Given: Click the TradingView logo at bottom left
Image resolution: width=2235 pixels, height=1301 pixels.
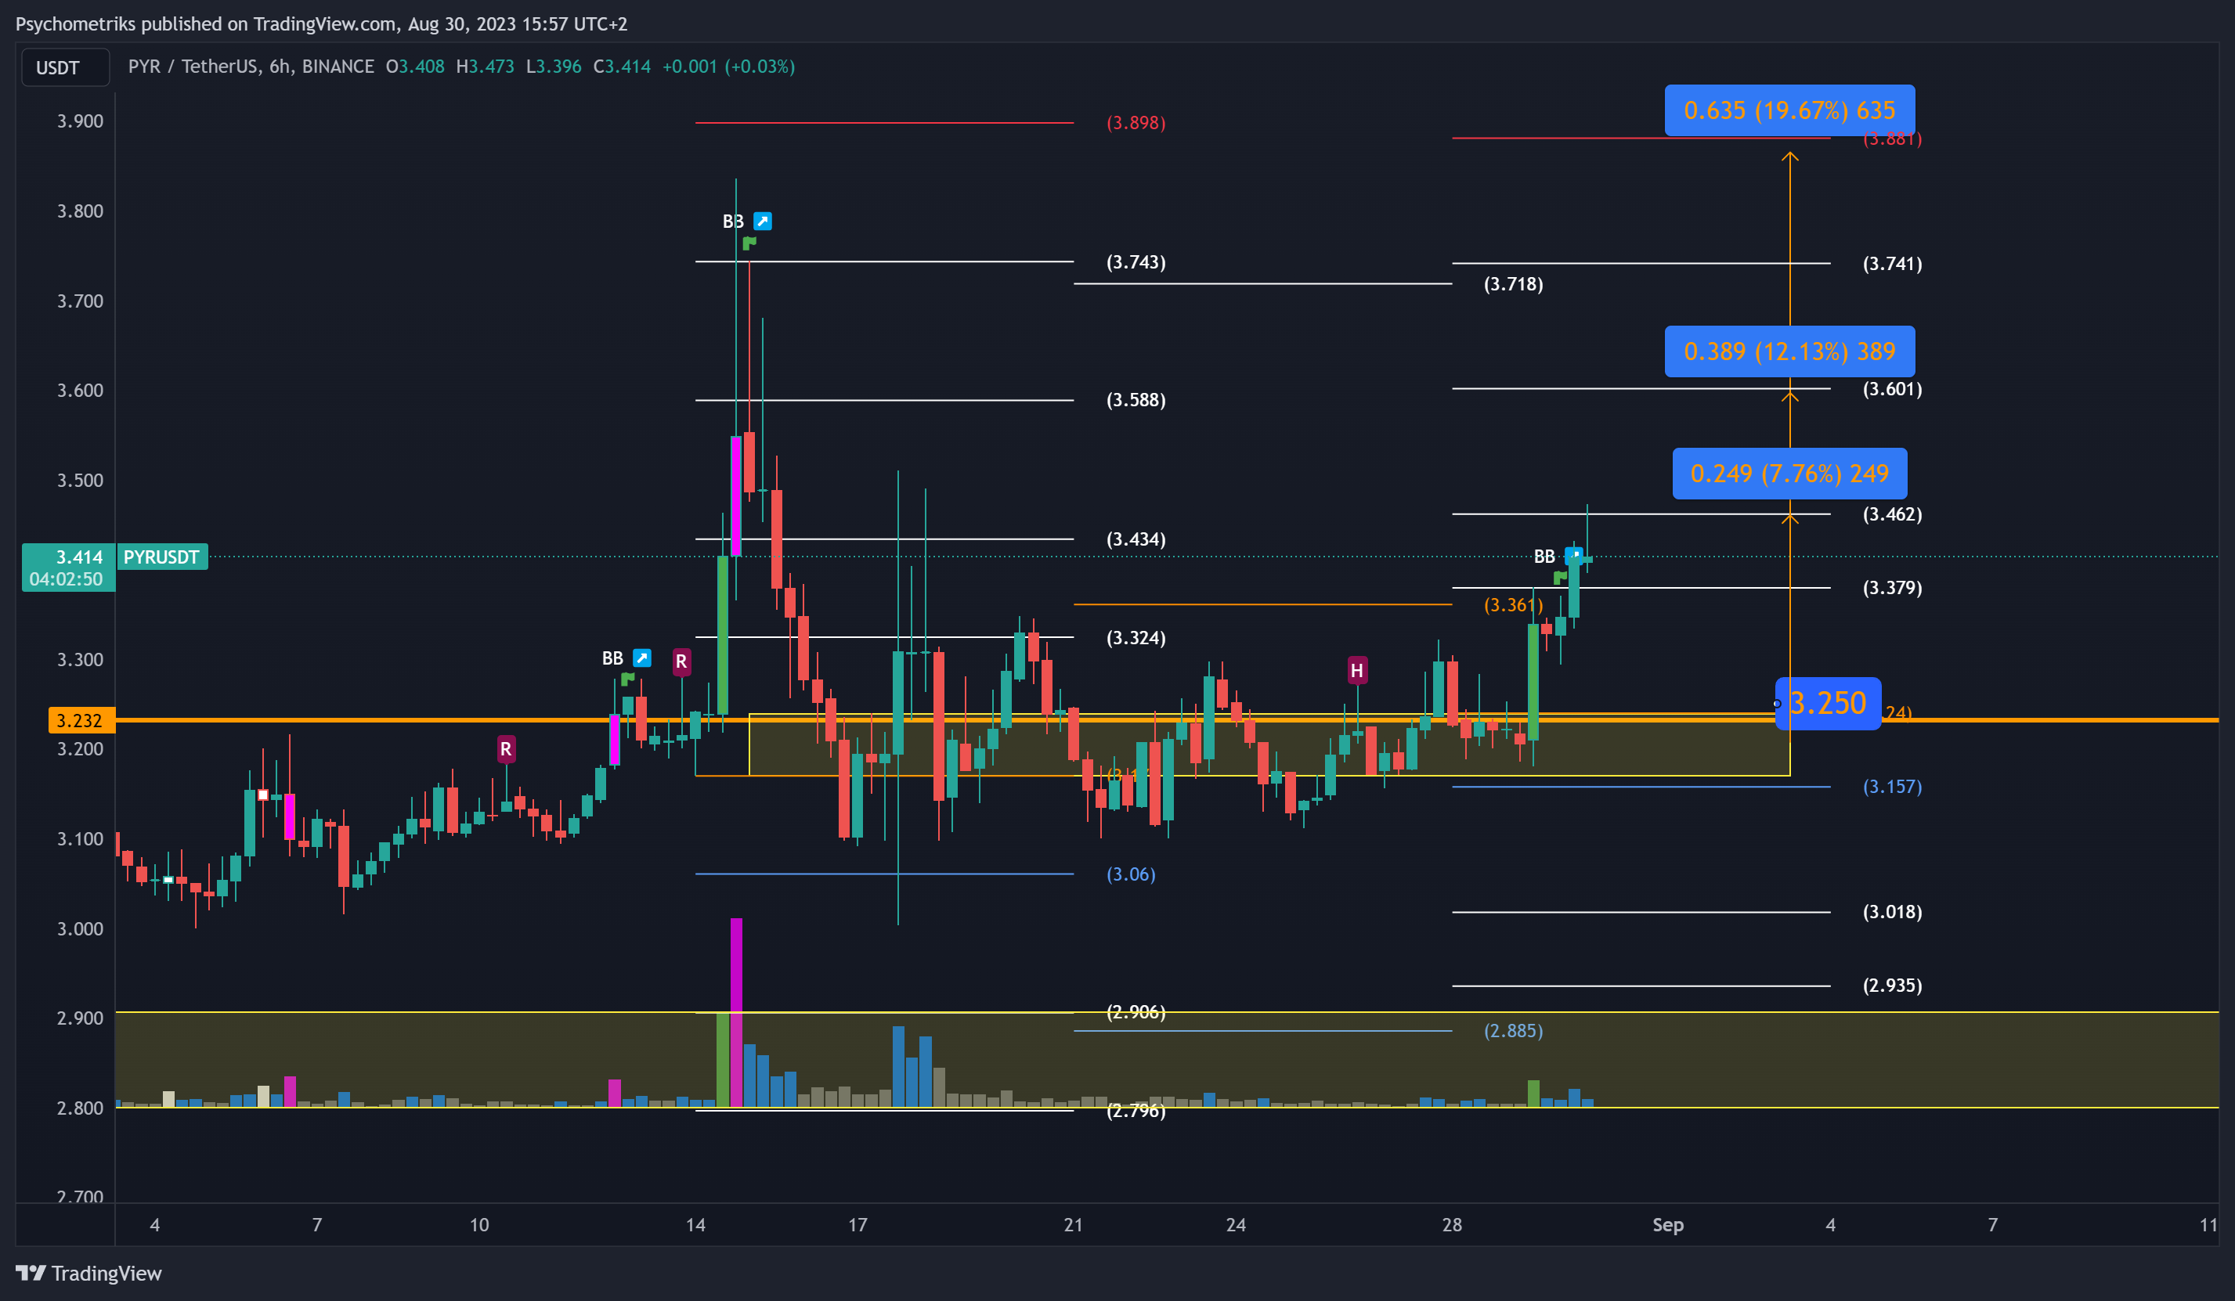Looking at the screenshot, I should coord(88,1274).
